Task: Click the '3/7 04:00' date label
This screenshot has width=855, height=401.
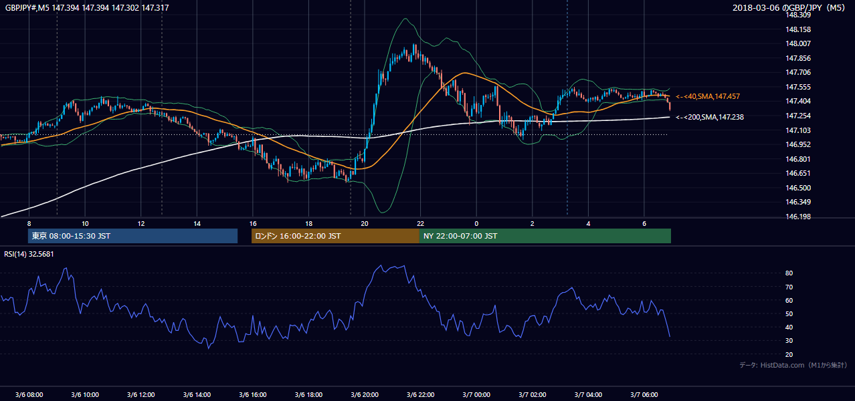Action: pyautogui.click(x=589, y=394)
